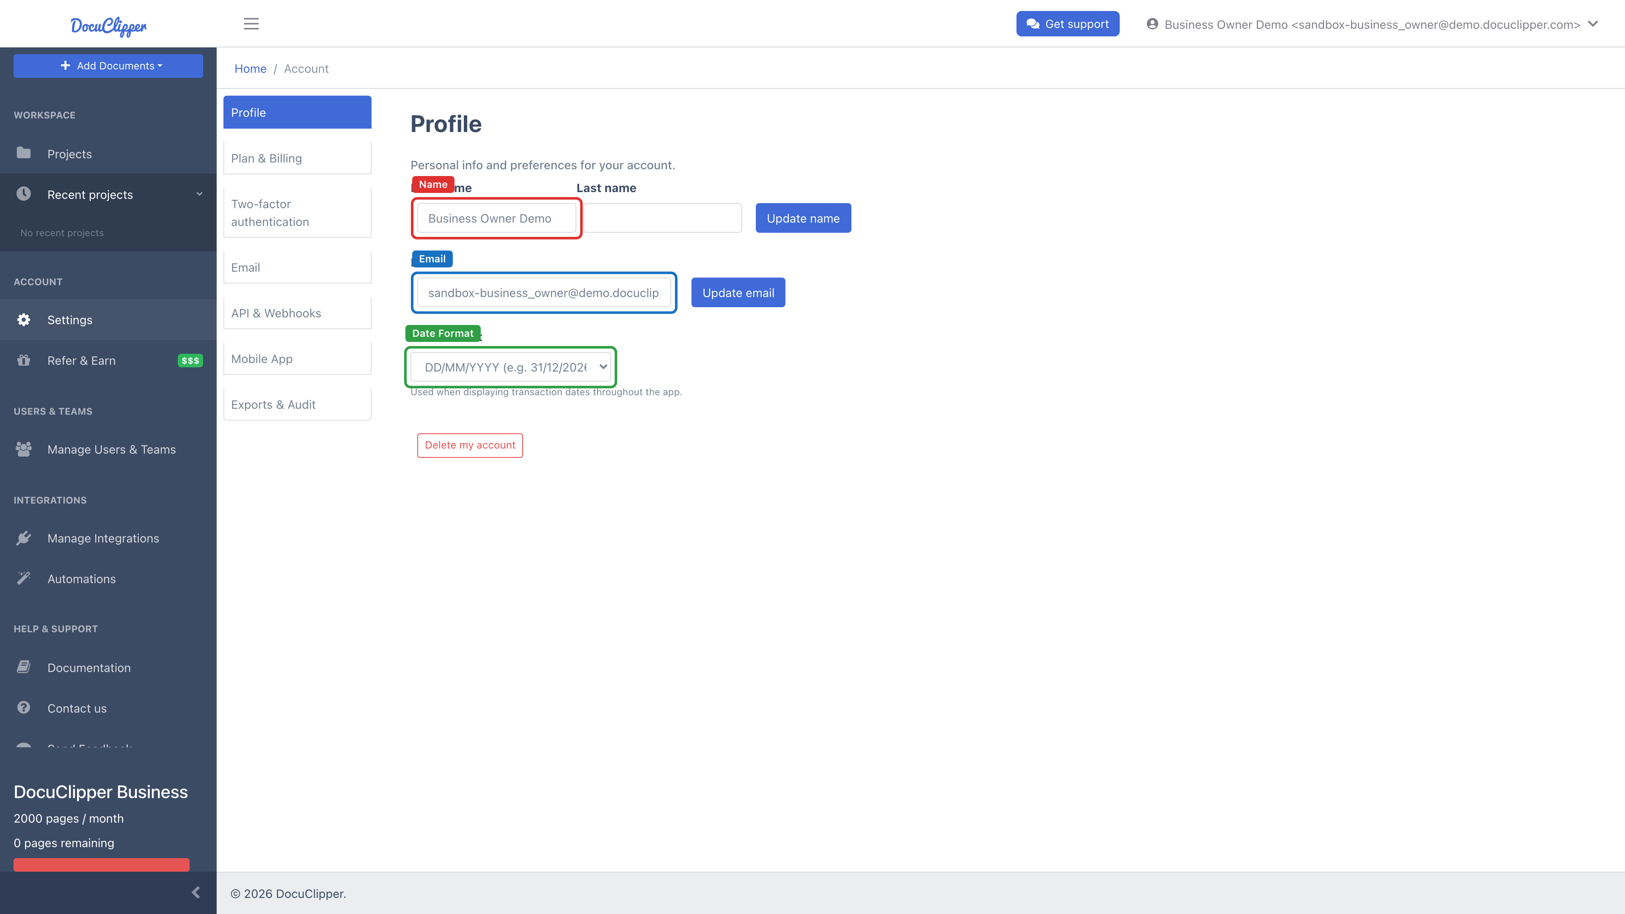The width and height of the screenshot is (1625, 914).
Task: Click the Recent projects clock icon
Action: (x=24, y=194)
